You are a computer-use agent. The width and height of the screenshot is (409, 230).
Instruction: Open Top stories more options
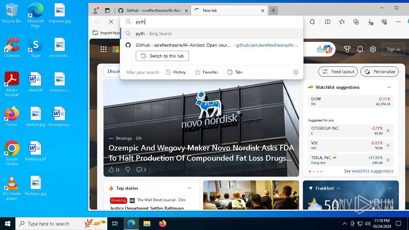[189, 188]
